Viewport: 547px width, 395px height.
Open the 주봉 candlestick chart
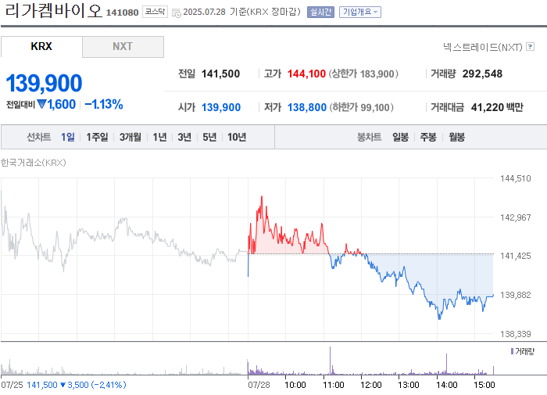coord(428,137)
